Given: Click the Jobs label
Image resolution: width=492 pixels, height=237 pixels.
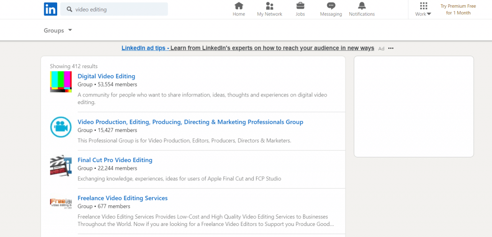Looking at the screenshot, I should 300,14.
